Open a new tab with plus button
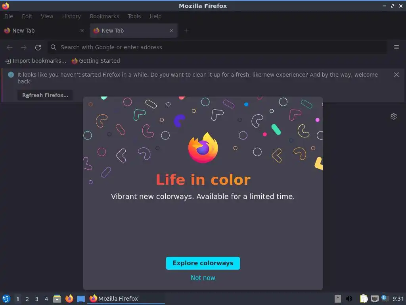This screenshot has height=305, width=406. coord(186,31)
